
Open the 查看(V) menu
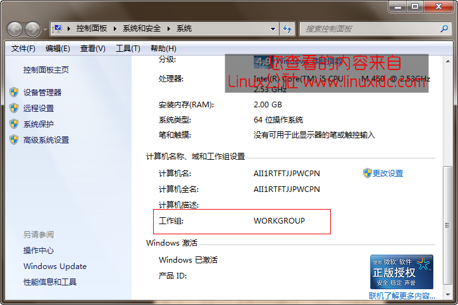(x=92, y=49)
